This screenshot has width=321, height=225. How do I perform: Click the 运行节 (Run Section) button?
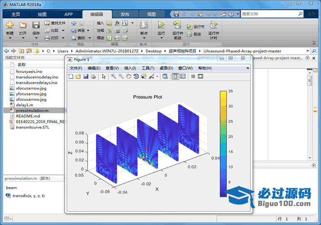point(196,27)
